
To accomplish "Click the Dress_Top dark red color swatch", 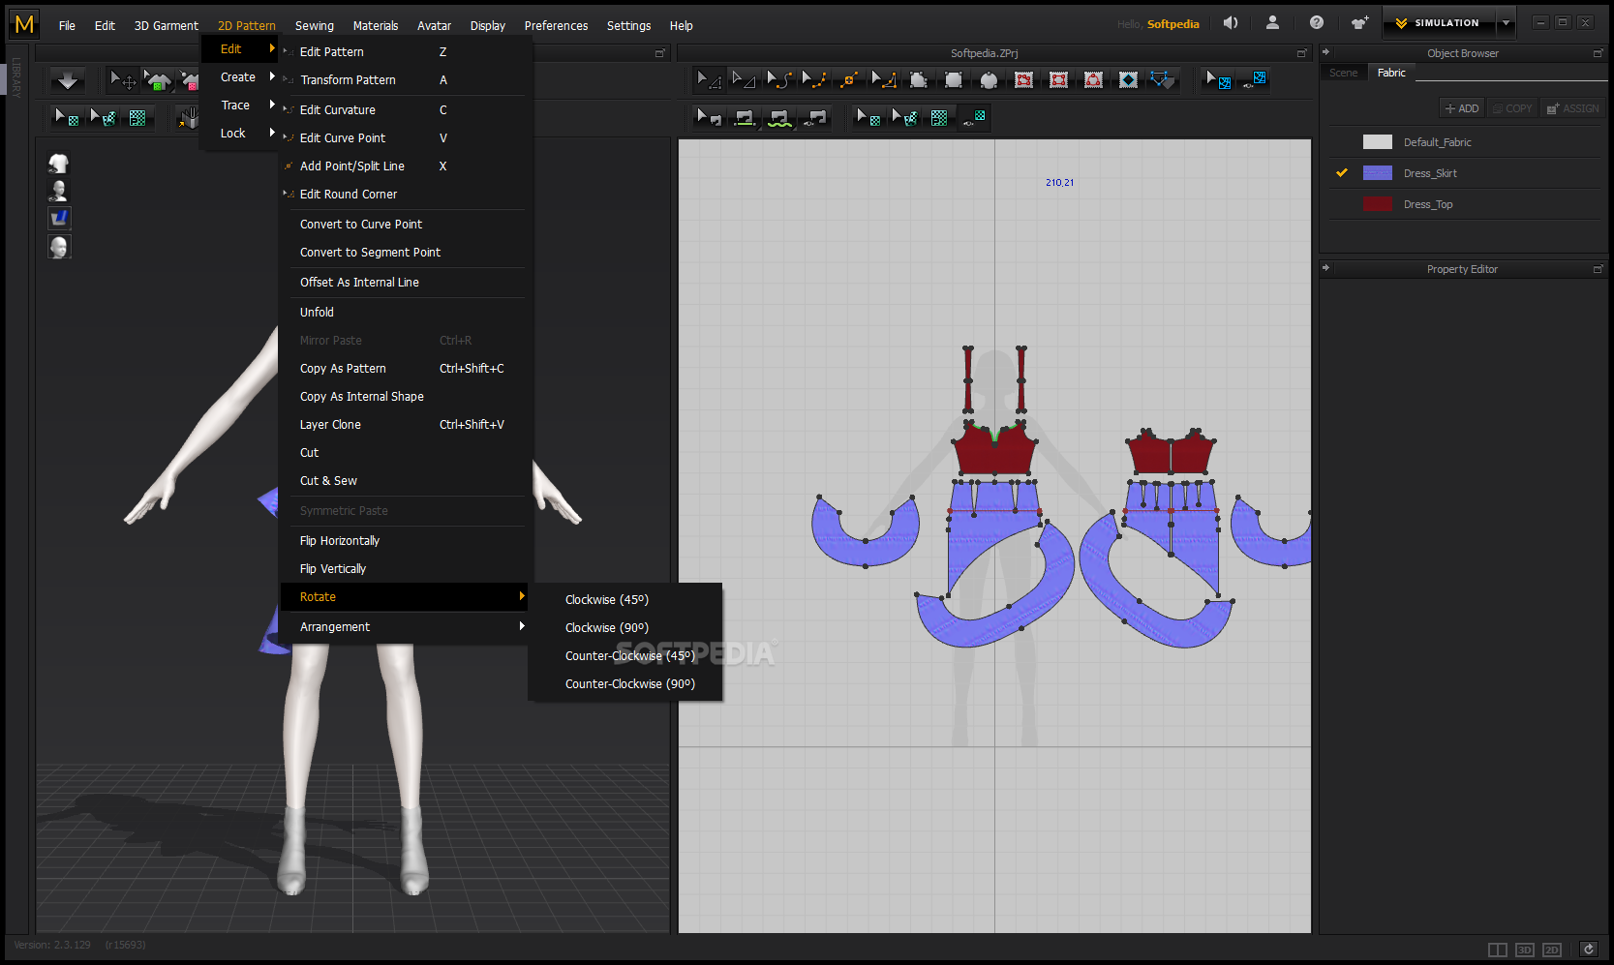I will pyautogui.click(x=1377, y=204).
